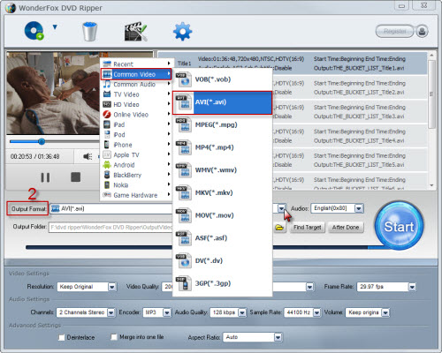Image resolution: width=442 pixels, height=353 pixels.
Task: Open the Common Audio submenu
Action: (136, 85)
